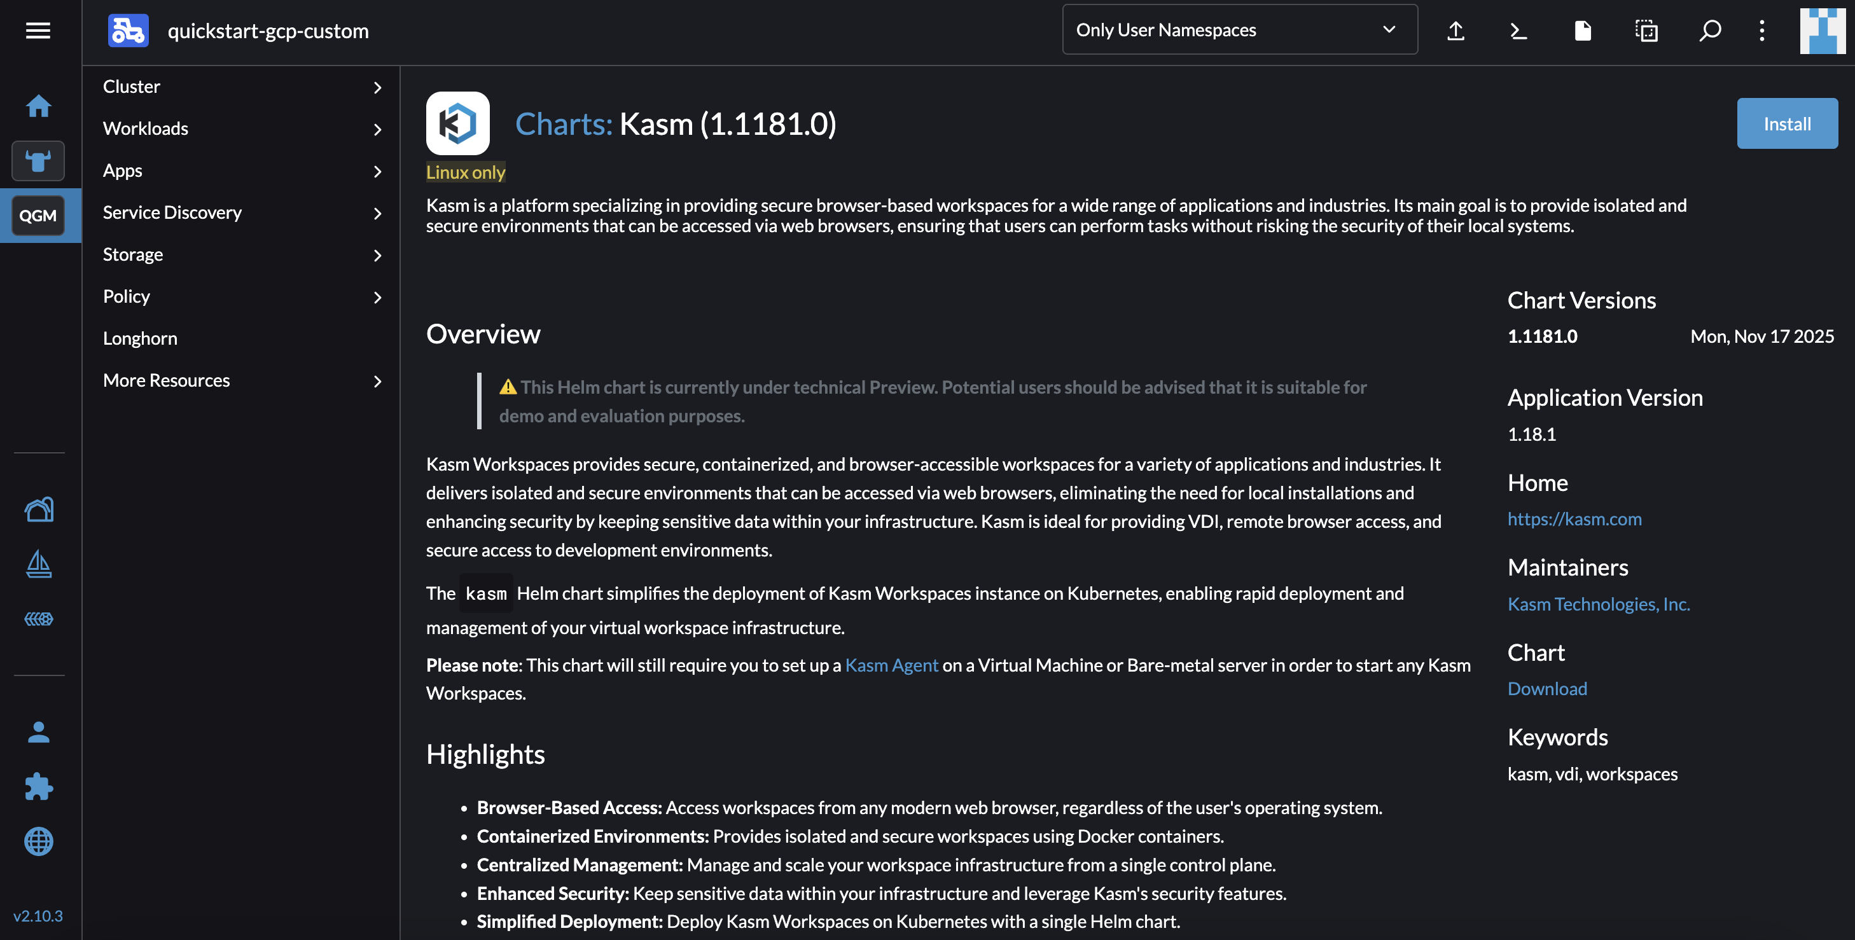Go back via the Charts: breadcrumb link
Image resolution: width=1855 pixels, height=940 pixels.
(564, 124)
